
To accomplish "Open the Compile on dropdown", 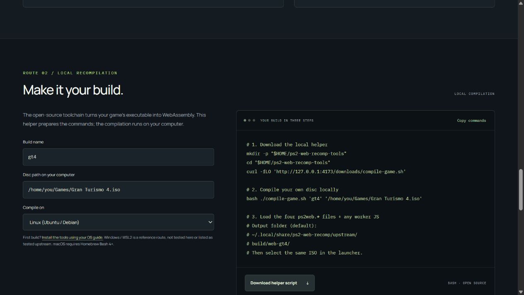I will pyautogui.click(x=118, y=222).
